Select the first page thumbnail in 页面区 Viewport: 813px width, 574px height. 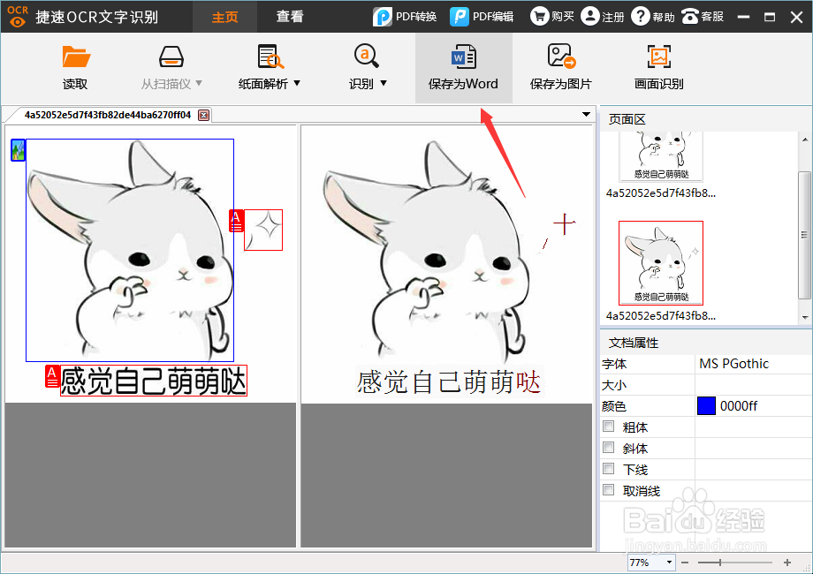click(x=661, y=156)
